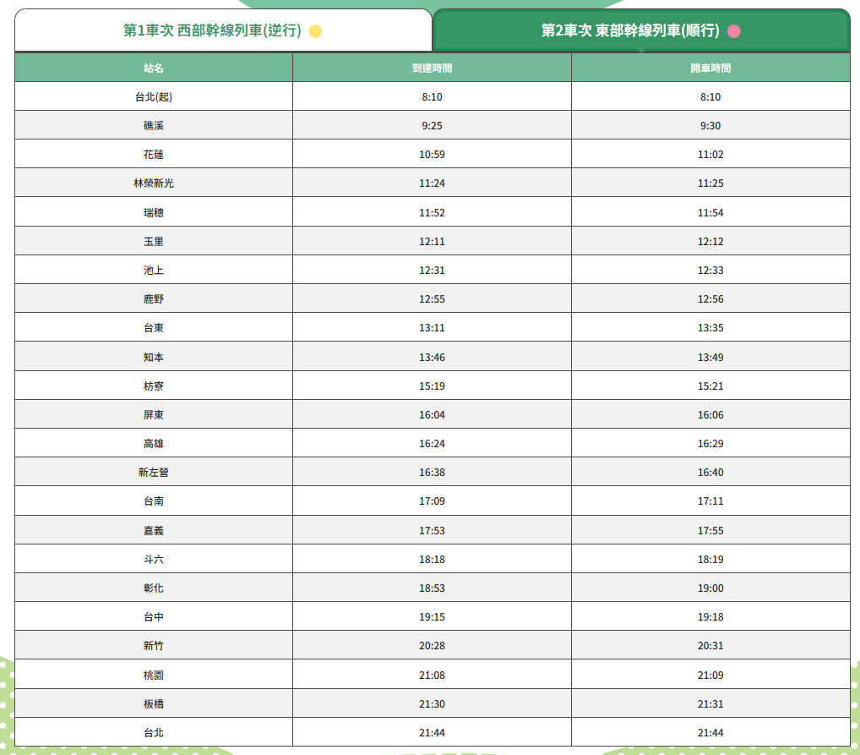Click the 新左營 departure time 16:40
Screen dimensions: 860x755
[x=710, y=473]
